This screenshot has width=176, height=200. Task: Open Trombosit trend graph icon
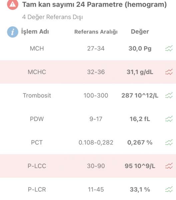[x=169, y=95]
